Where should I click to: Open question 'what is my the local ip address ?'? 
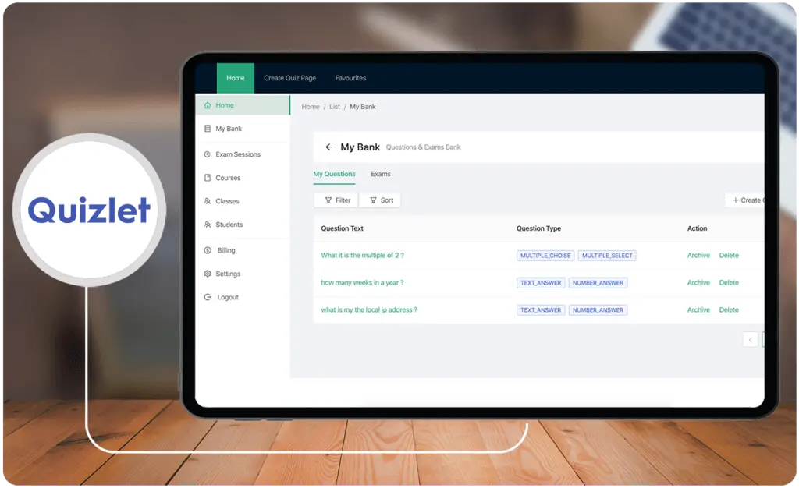click(369, 309)
